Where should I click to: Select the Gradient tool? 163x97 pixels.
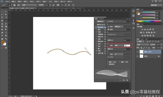point(6,27)
